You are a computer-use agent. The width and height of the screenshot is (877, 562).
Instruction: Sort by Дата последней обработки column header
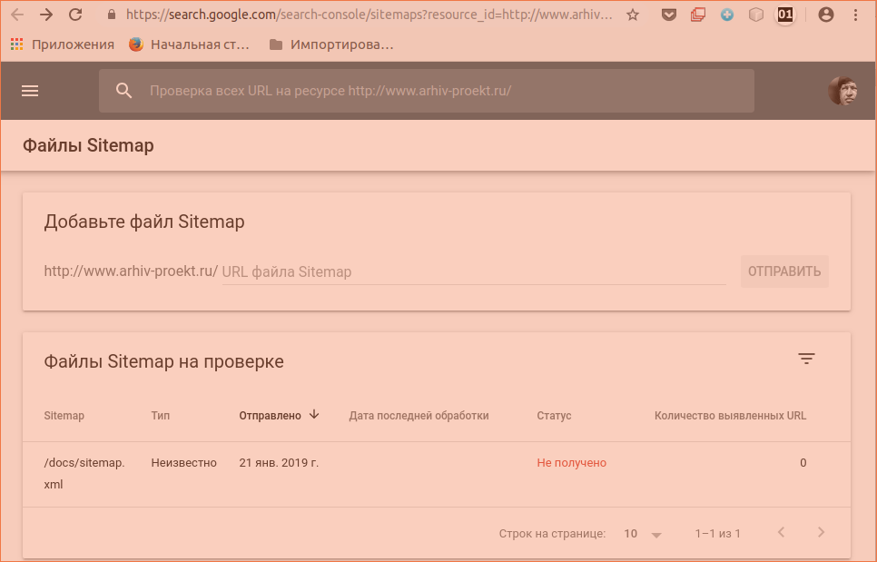pos(419,416)
